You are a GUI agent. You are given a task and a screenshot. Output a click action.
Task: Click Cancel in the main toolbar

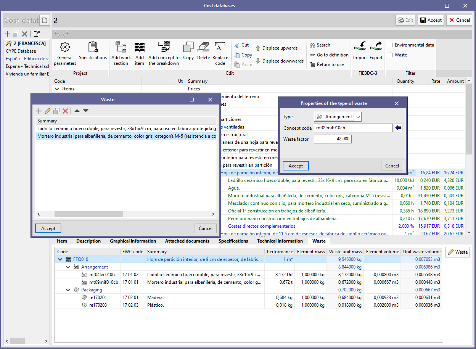click(459, 20)
